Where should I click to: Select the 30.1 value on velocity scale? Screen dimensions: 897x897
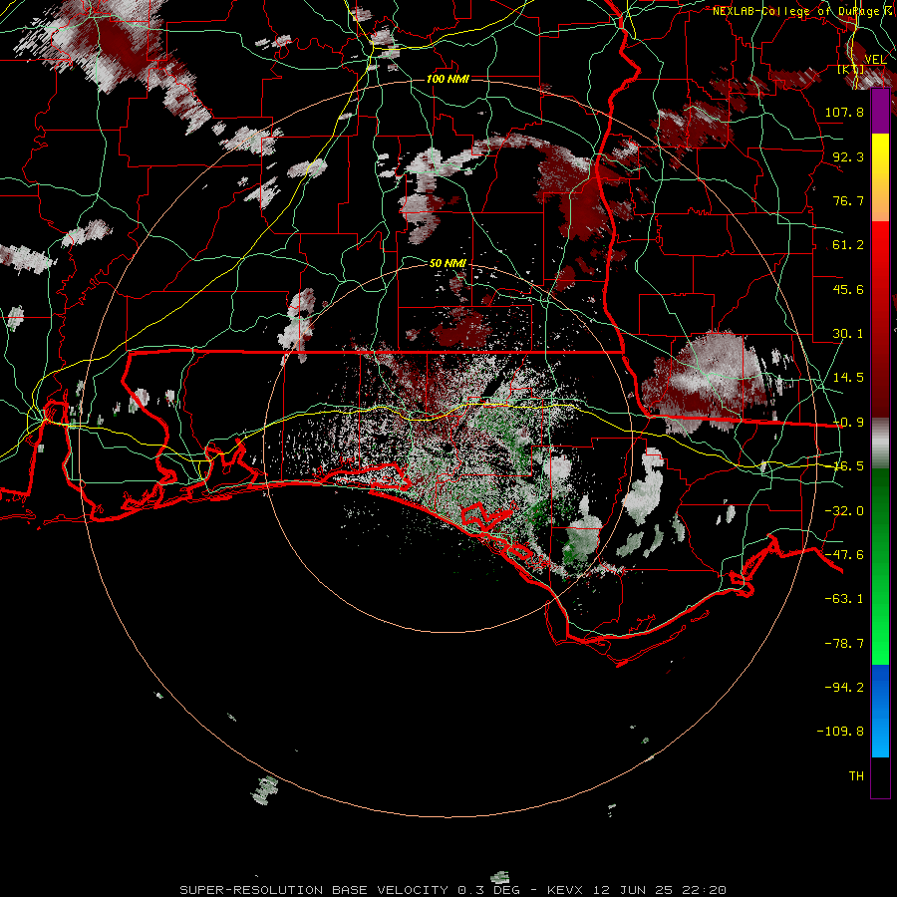coord(848,334)
